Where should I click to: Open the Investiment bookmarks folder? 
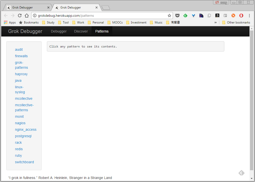click(136, 22)
